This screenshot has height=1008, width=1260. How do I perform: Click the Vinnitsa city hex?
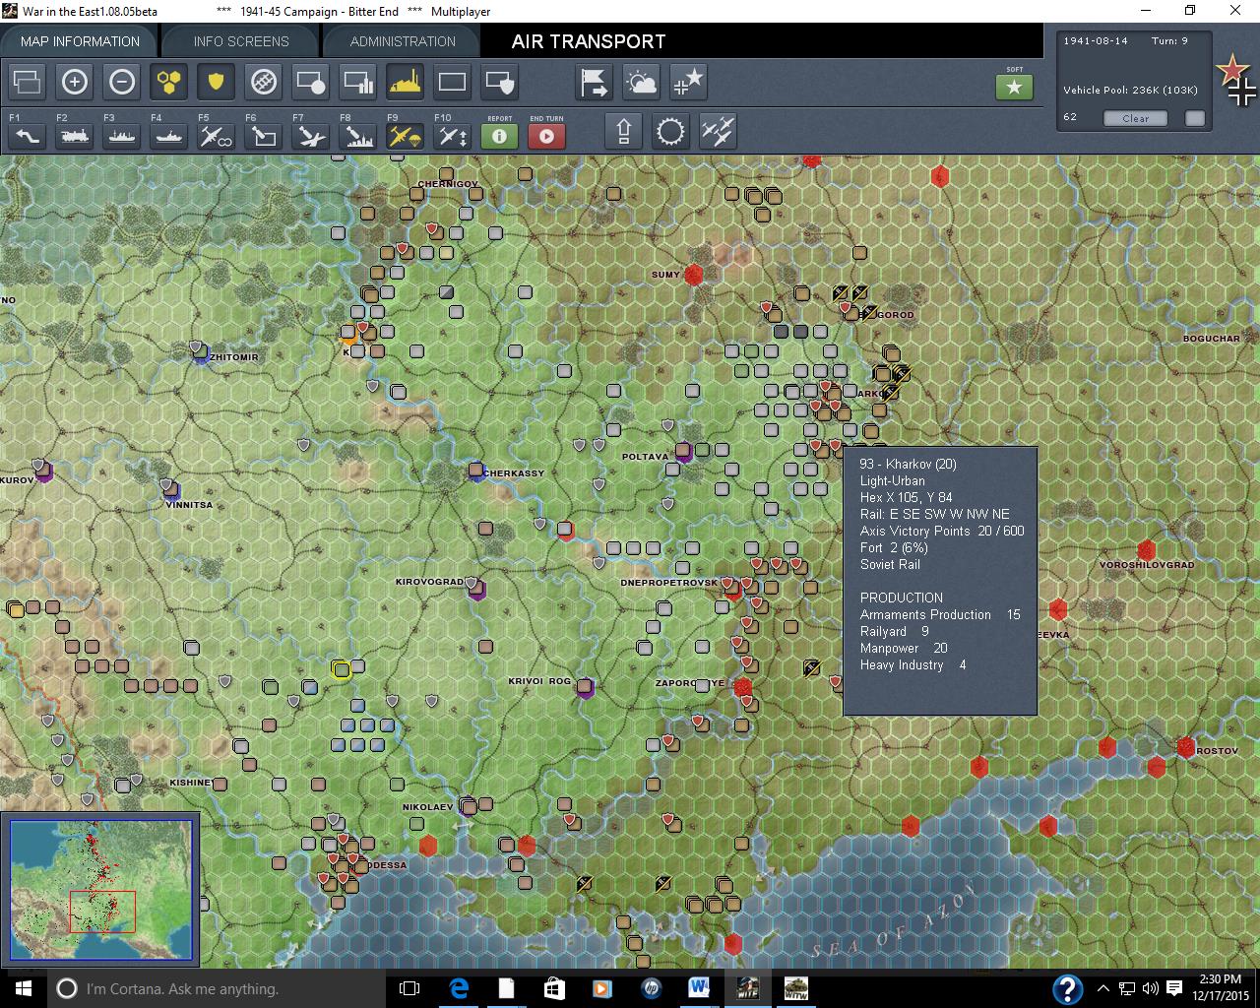(x=171, y=490)
